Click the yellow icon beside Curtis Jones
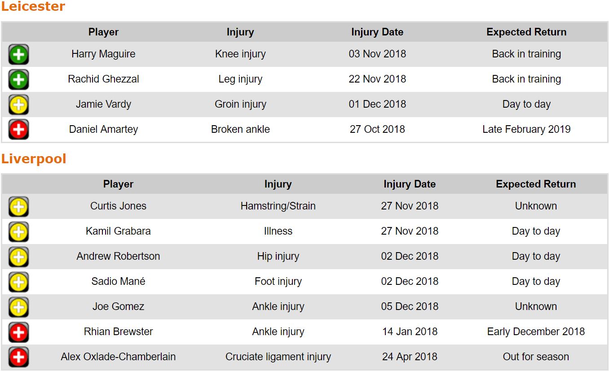The image size is (609, 371). click(x=18, y=207)
